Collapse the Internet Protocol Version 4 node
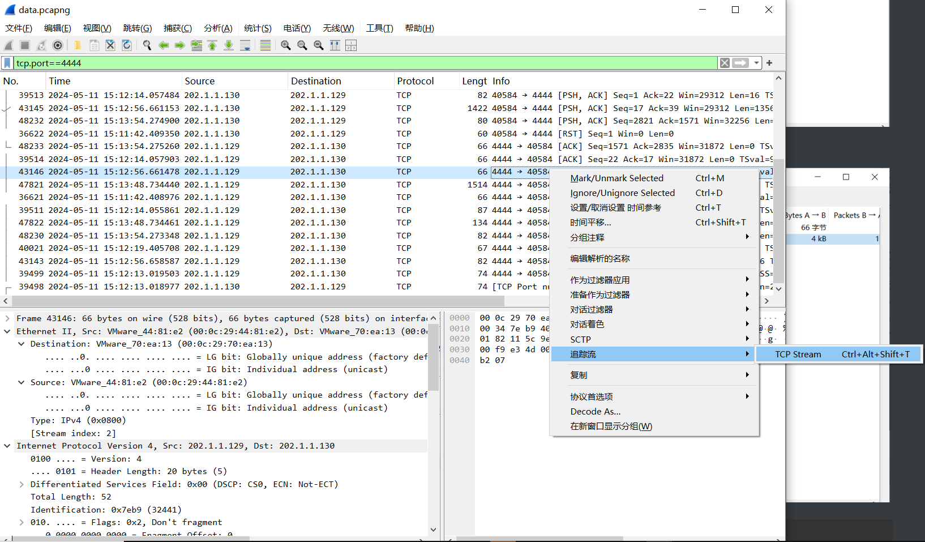This screenshot has height=542, width=925. pos(7,446)
